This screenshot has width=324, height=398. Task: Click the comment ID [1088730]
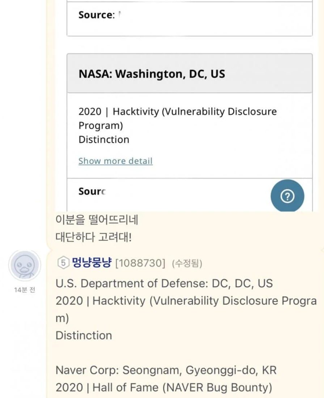tap(140, 263)
